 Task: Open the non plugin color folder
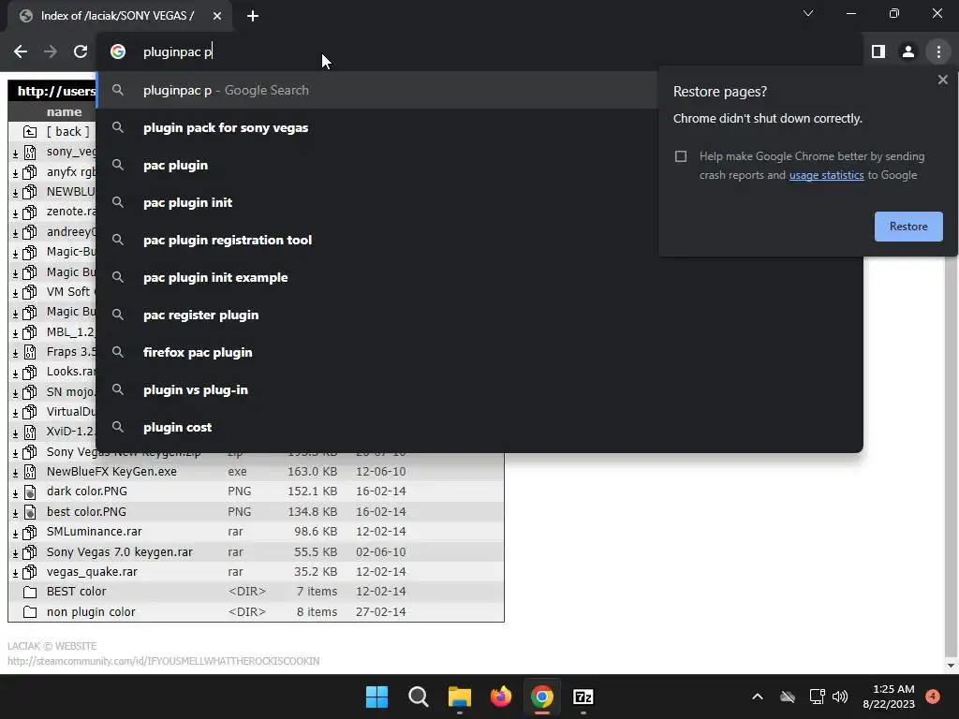pos(91,612)
